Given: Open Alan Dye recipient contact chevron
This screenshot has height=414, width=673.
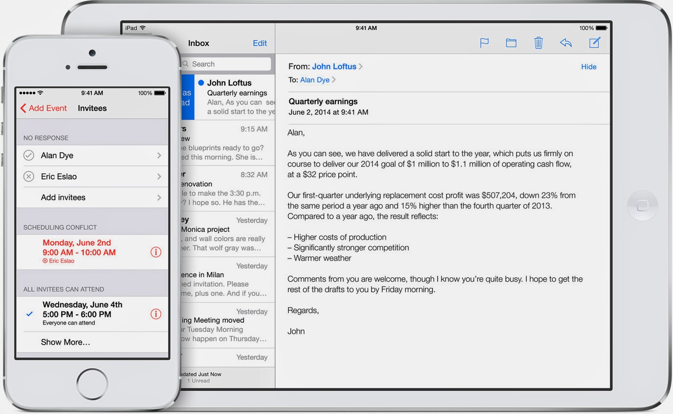Looking at the screenshot, I should 334,80.
